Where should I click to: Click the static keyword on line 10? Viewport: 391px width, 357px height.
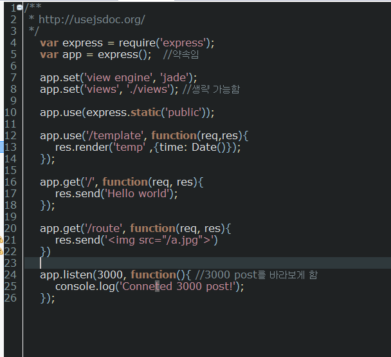tap(146, 112)
